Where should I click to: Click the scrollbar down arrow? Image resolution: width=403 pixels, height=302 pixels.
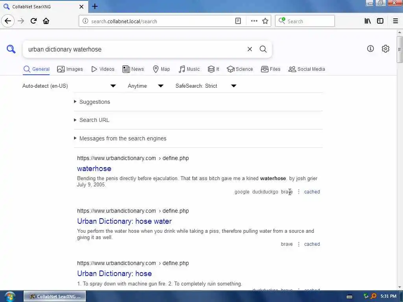point(399,287)
